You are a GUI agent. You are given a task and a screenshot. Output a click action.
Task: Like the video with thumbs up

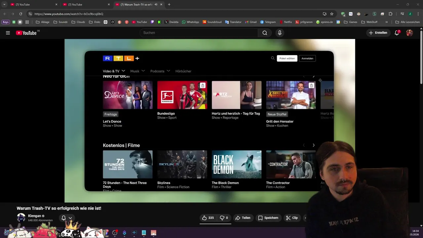[208, 218]
